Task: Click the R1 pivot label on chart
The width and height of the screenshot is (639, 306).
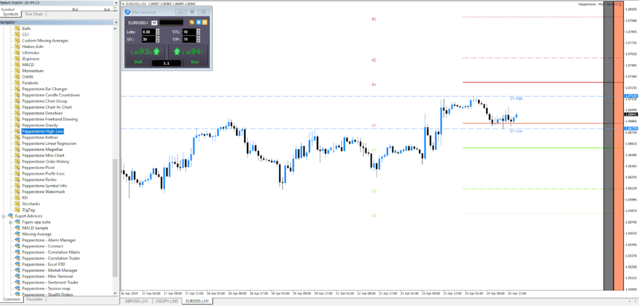Action: point(374,85)
